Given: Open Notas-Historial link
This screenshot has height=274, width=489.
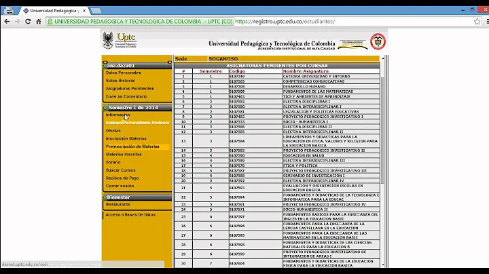Looking at the screenshot, I should [120, 81].
